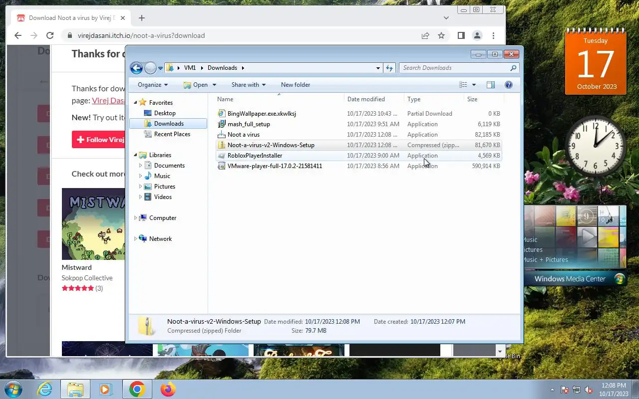Expand the Network tree node
The image size is (639, 399).
pos(135,239)
